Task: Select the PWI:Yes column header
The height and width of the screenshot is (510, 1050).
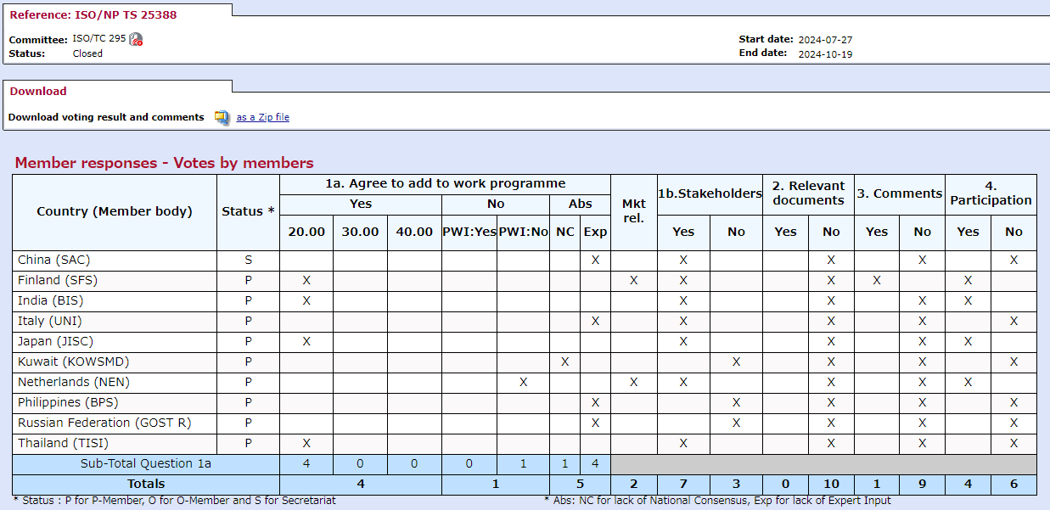Action: pyautogui.click(x=469, y=232)
